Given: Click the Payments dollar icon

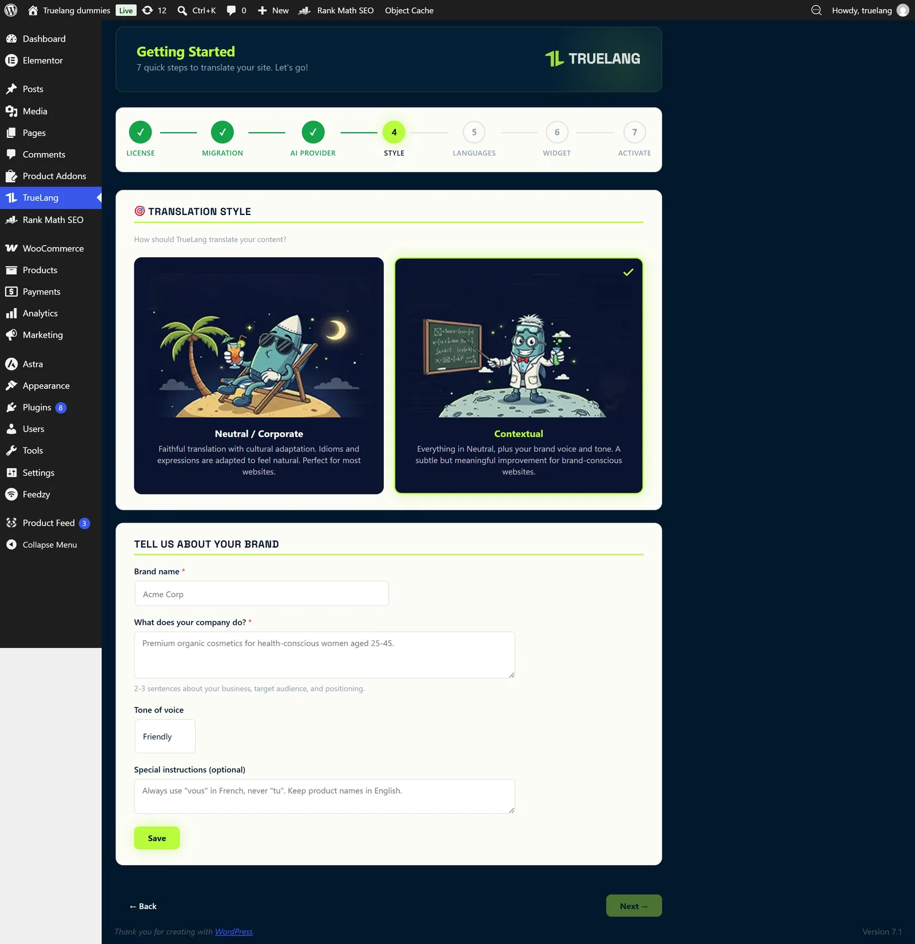Looking at the screenshot, I should (x=11, y=292).
